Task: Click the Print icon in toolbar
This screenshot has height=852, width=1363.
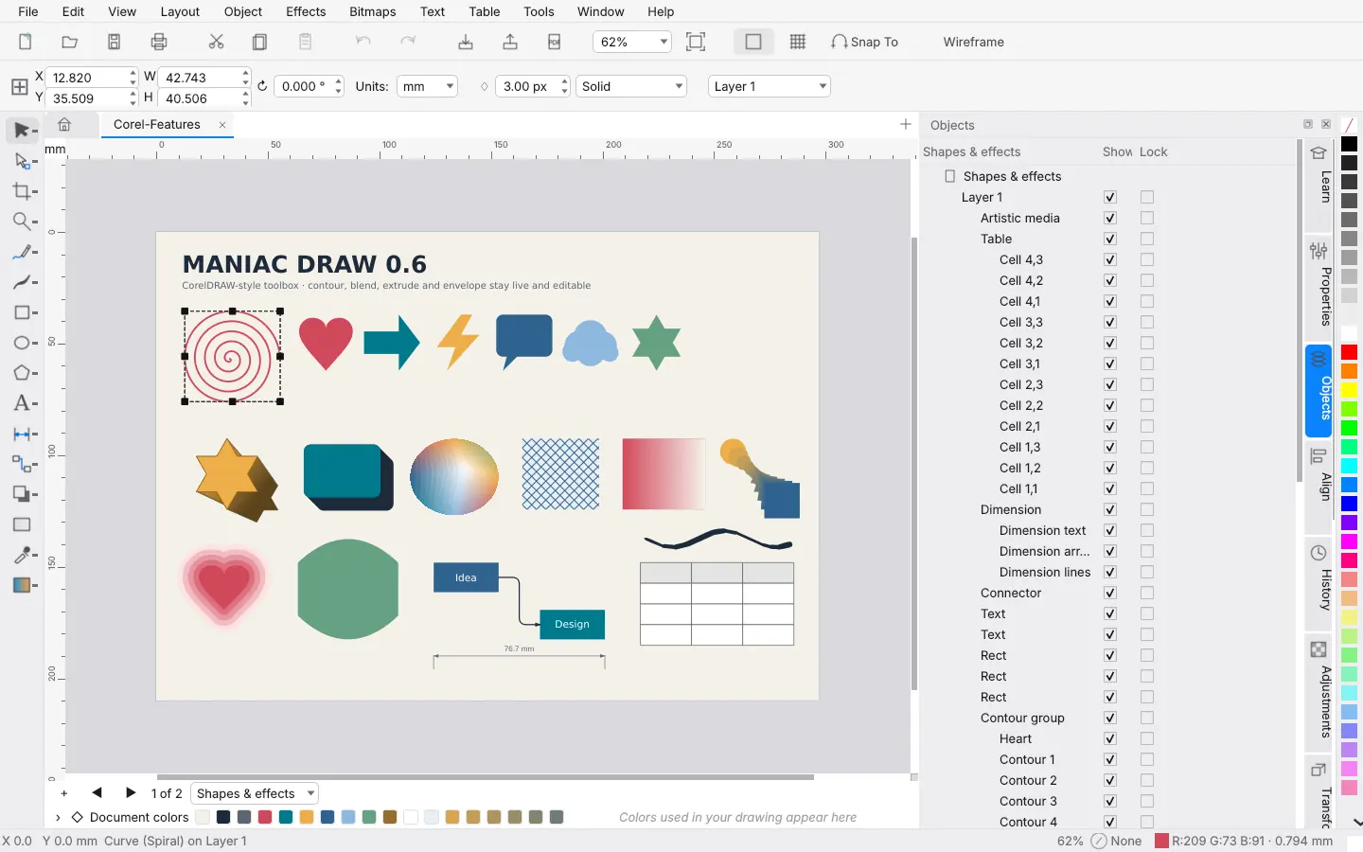Action: (159, 42)
